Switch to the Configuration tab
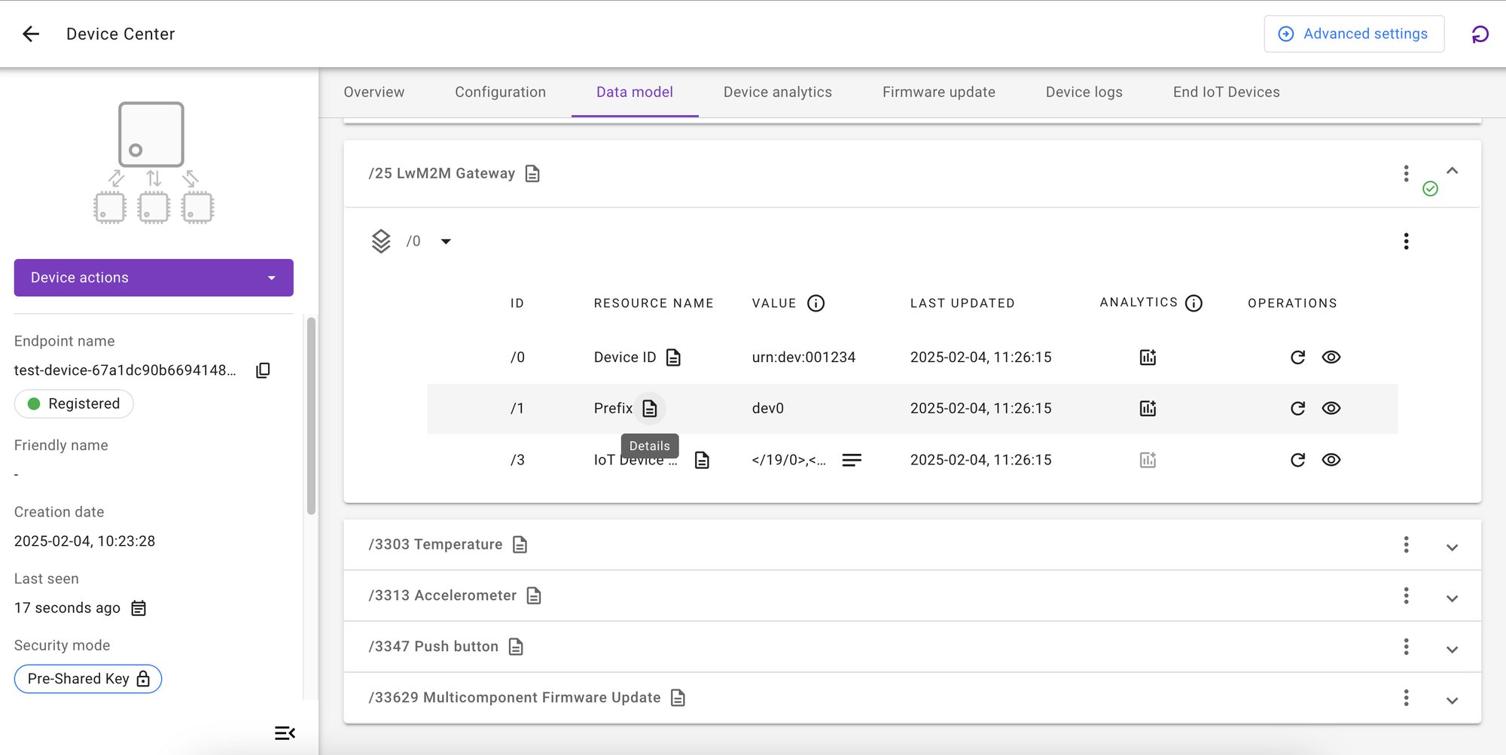The height and width of the screenshot is (755, 1506). [500, 93]
